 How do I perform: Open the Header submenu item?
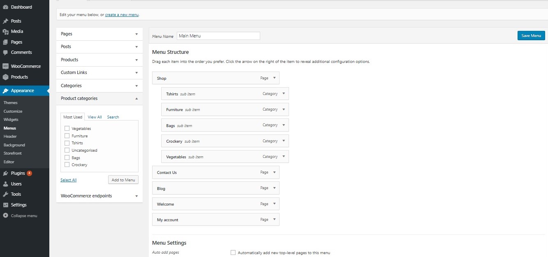(x=10, y=137)
